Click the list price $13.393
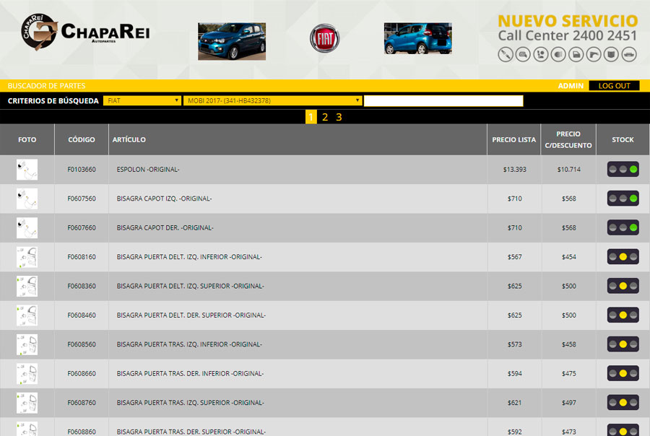This screenshot has height=436, width=650. (514, 170)
